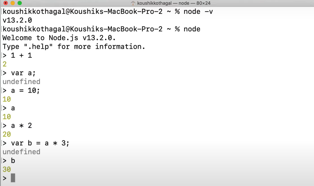The height and width of the screenshot is (186, 314).
Task: Click the home folder icon in title bar
Action: pyautogui.click(x=133, y=3)
